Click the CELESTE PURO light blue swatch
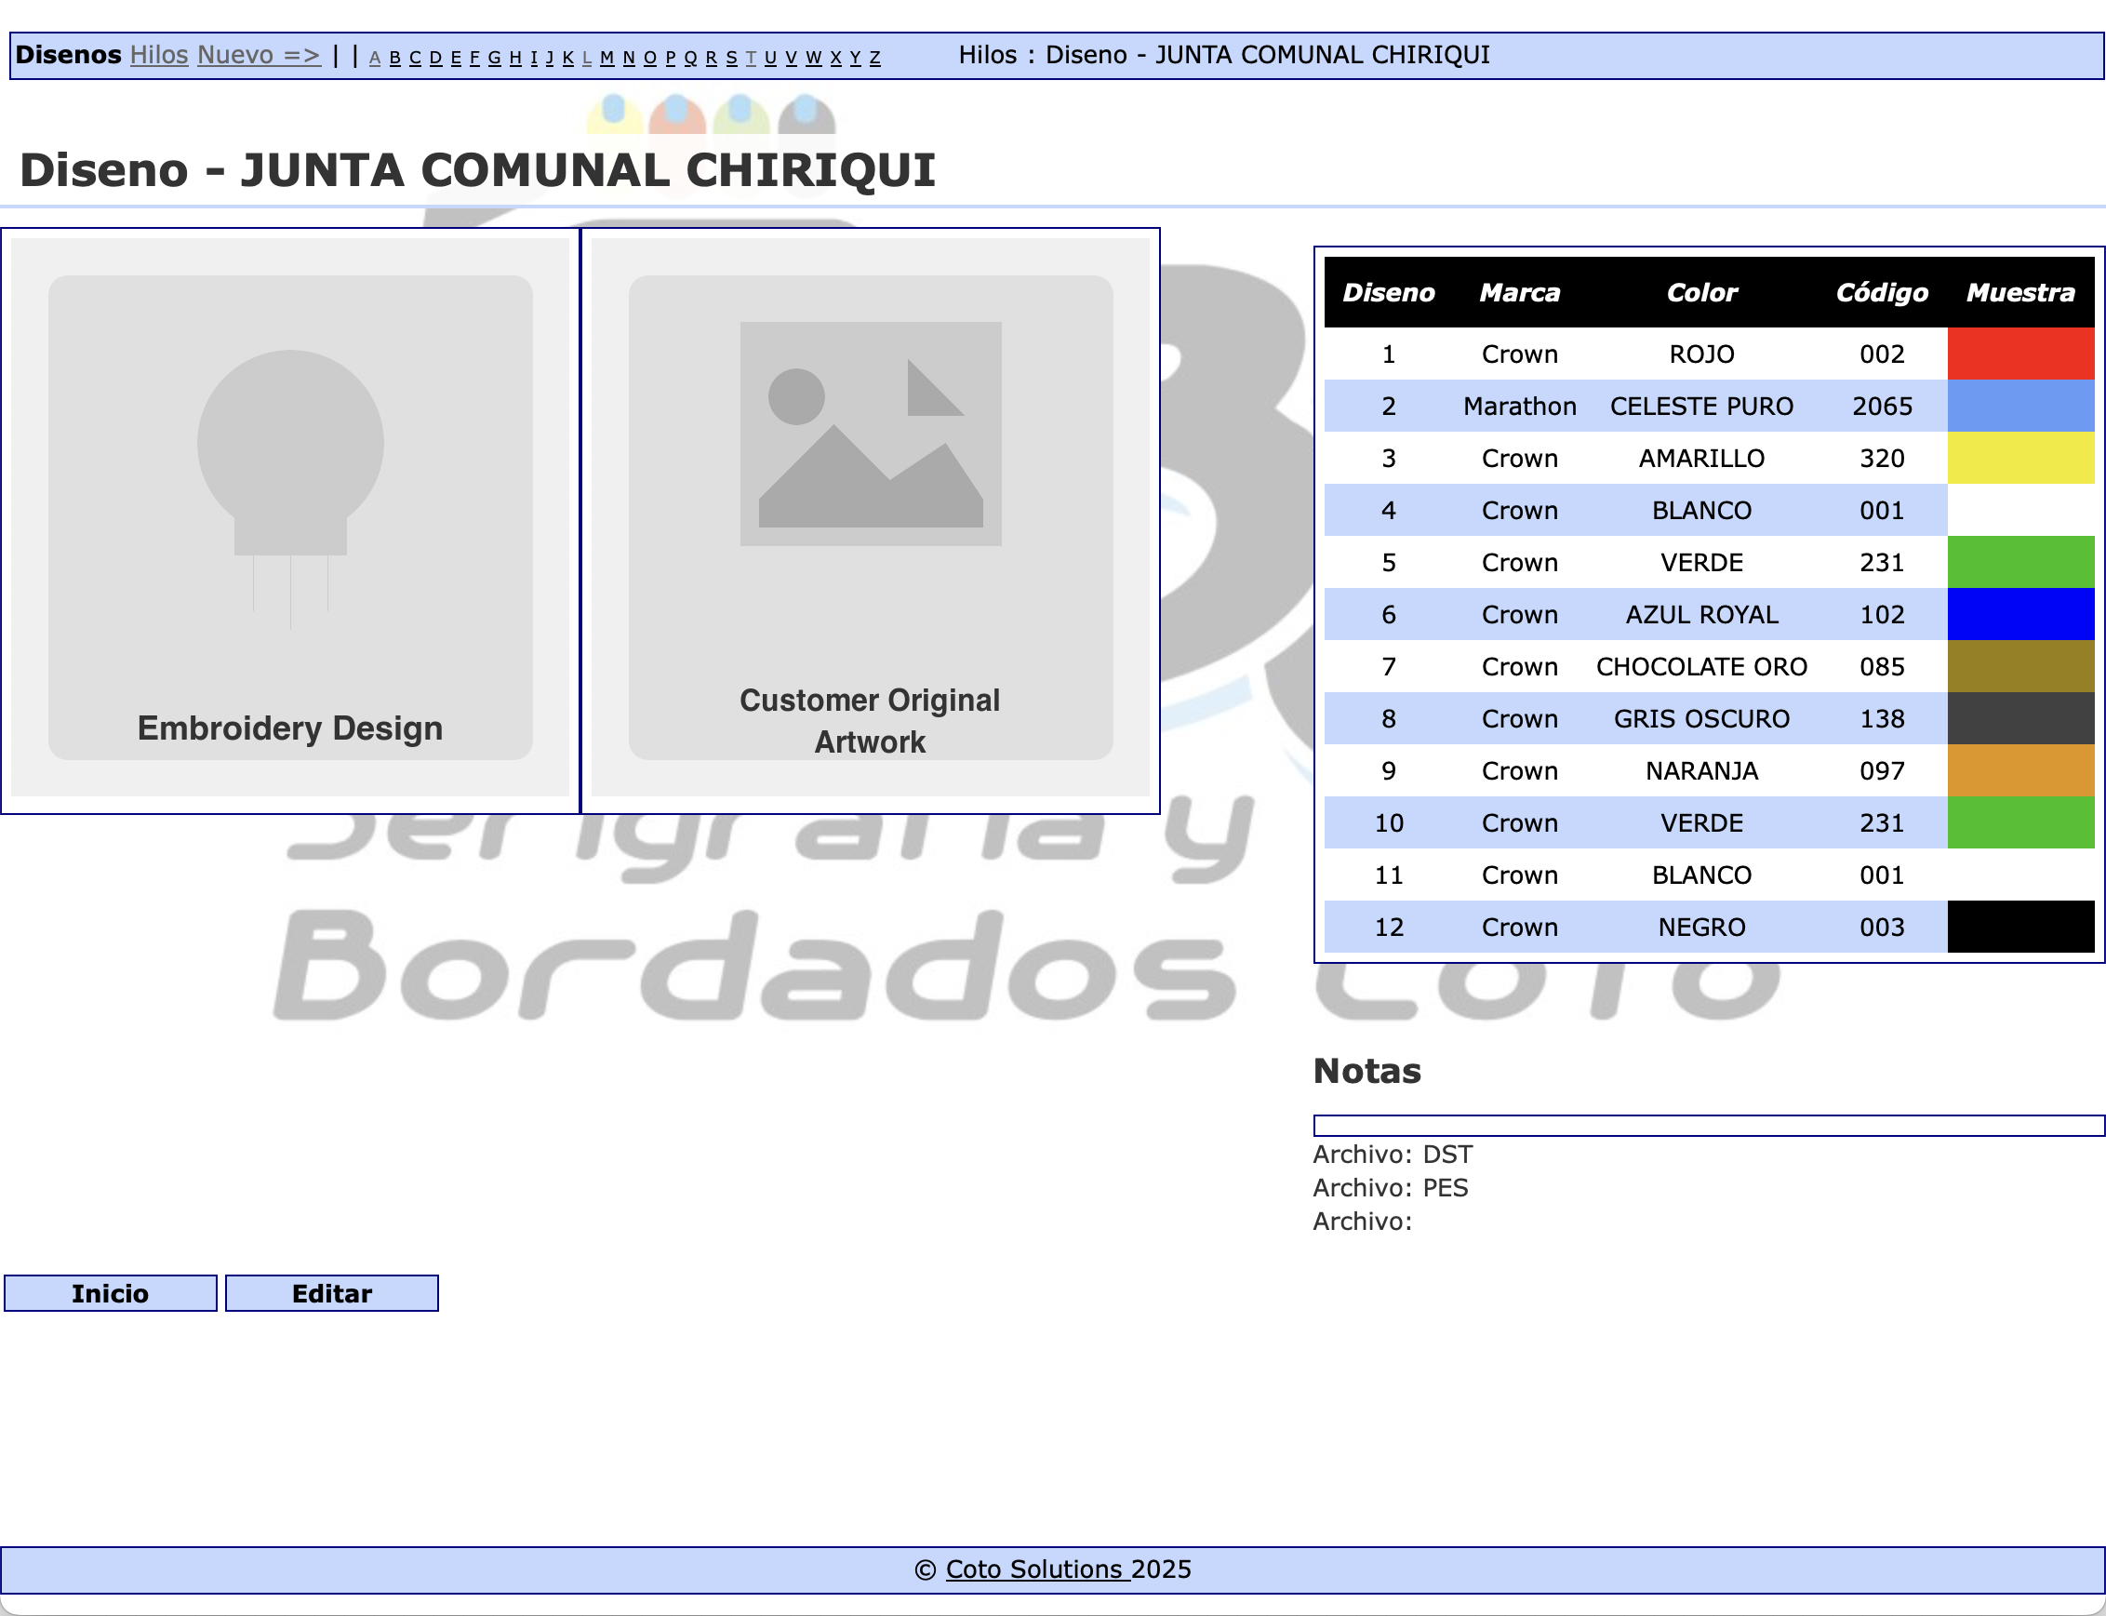 pos(2020,406)
